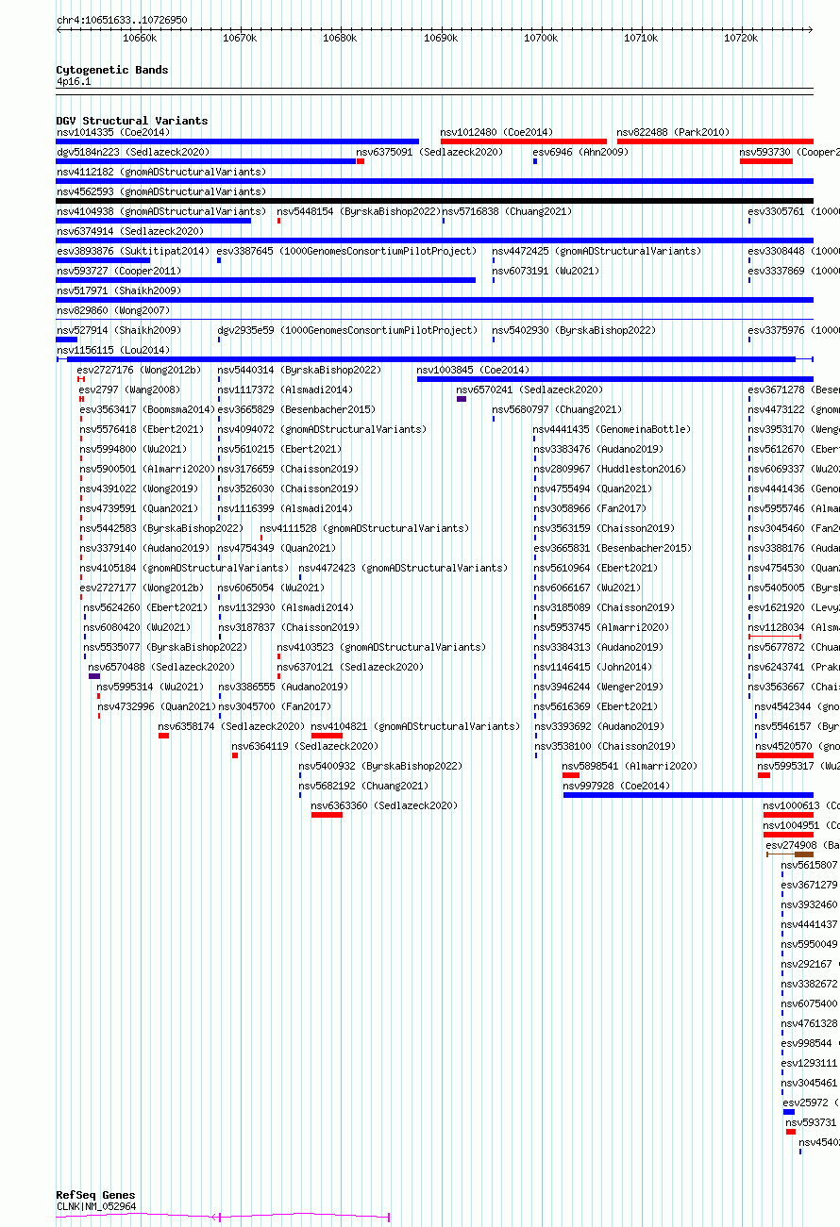Select nsv4103523 (gnomADStructuralVariants) label
This screenshot has width=840, height=1227.
(x=381, y=647)
